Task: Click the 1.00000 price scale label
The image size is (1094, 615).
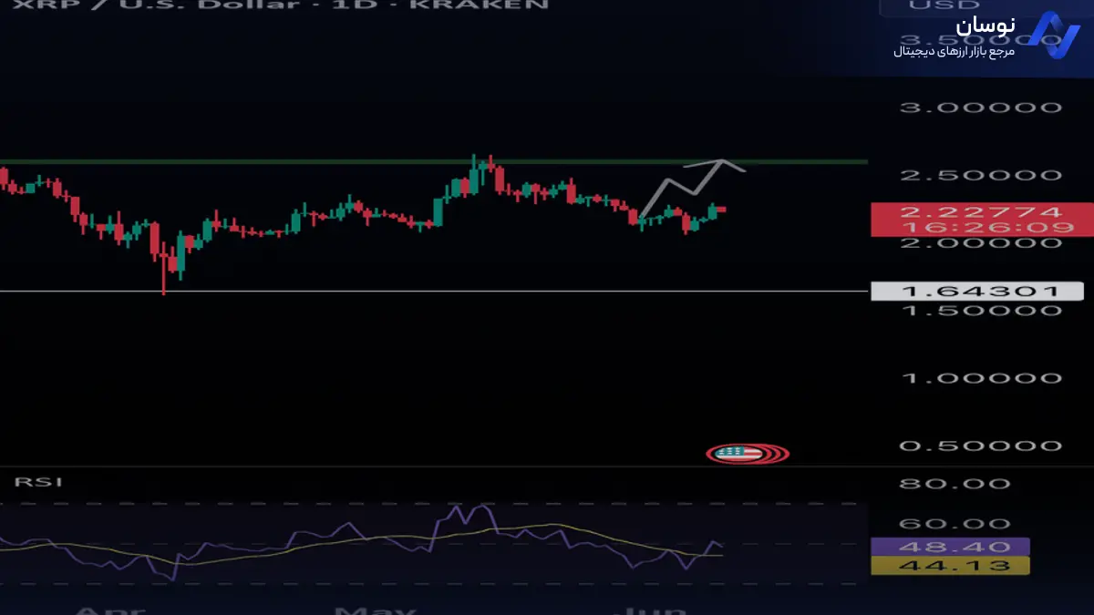Action: coord(981,377)
